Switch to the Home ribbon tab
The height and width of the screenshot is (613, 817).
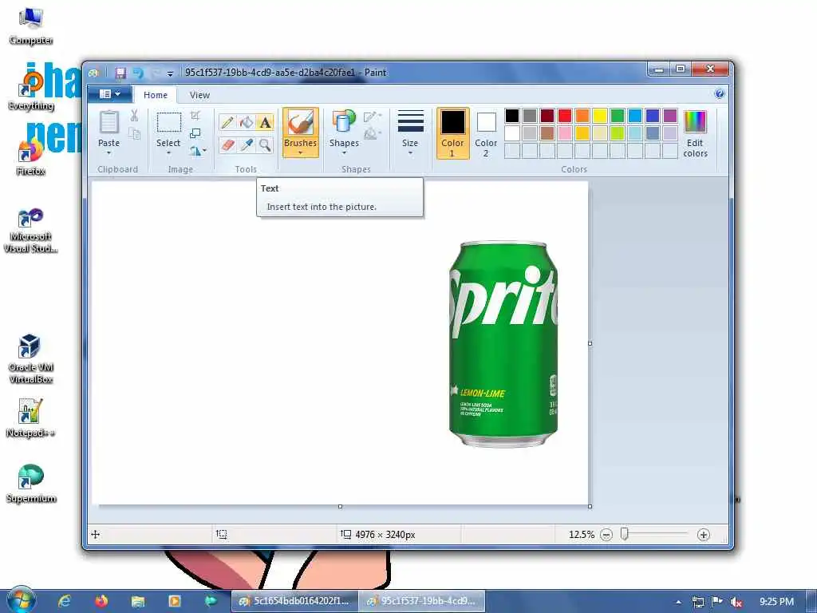[x=156, y=95]
